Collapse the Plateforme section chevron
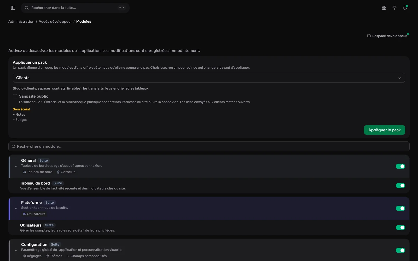Viewport: 418px width, 261px height. [x=16, y=208]
